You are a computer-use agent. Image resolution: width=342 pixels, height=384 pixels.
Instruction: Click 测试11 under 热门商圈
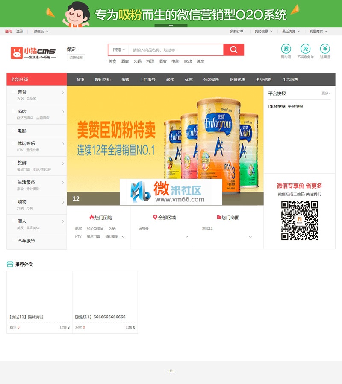207,228
